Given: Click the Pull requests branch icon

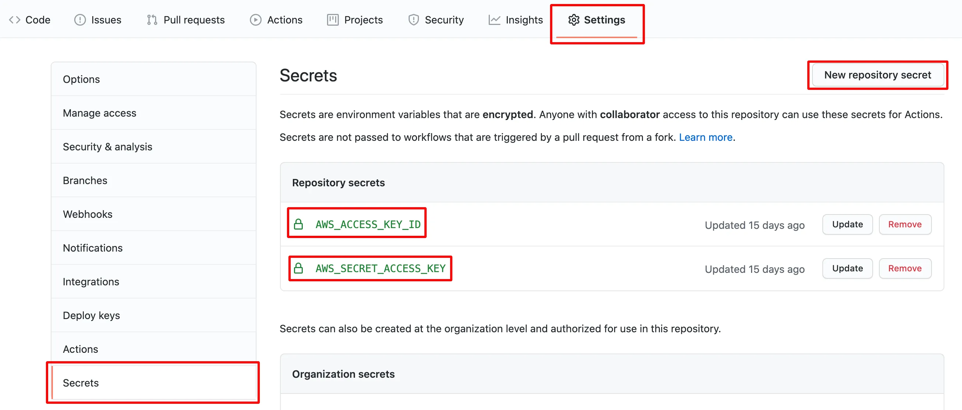Looking at the screenshot, I should pyautogui.click(x=152, y=20).
